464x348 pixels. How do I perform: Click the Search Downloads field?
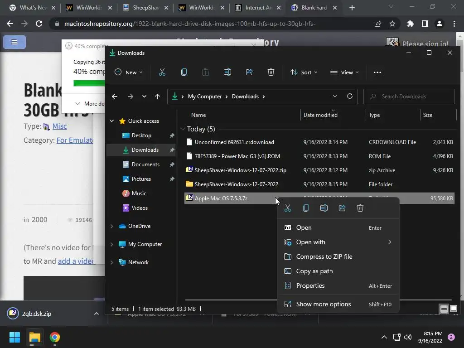click(x=409, y=97)
